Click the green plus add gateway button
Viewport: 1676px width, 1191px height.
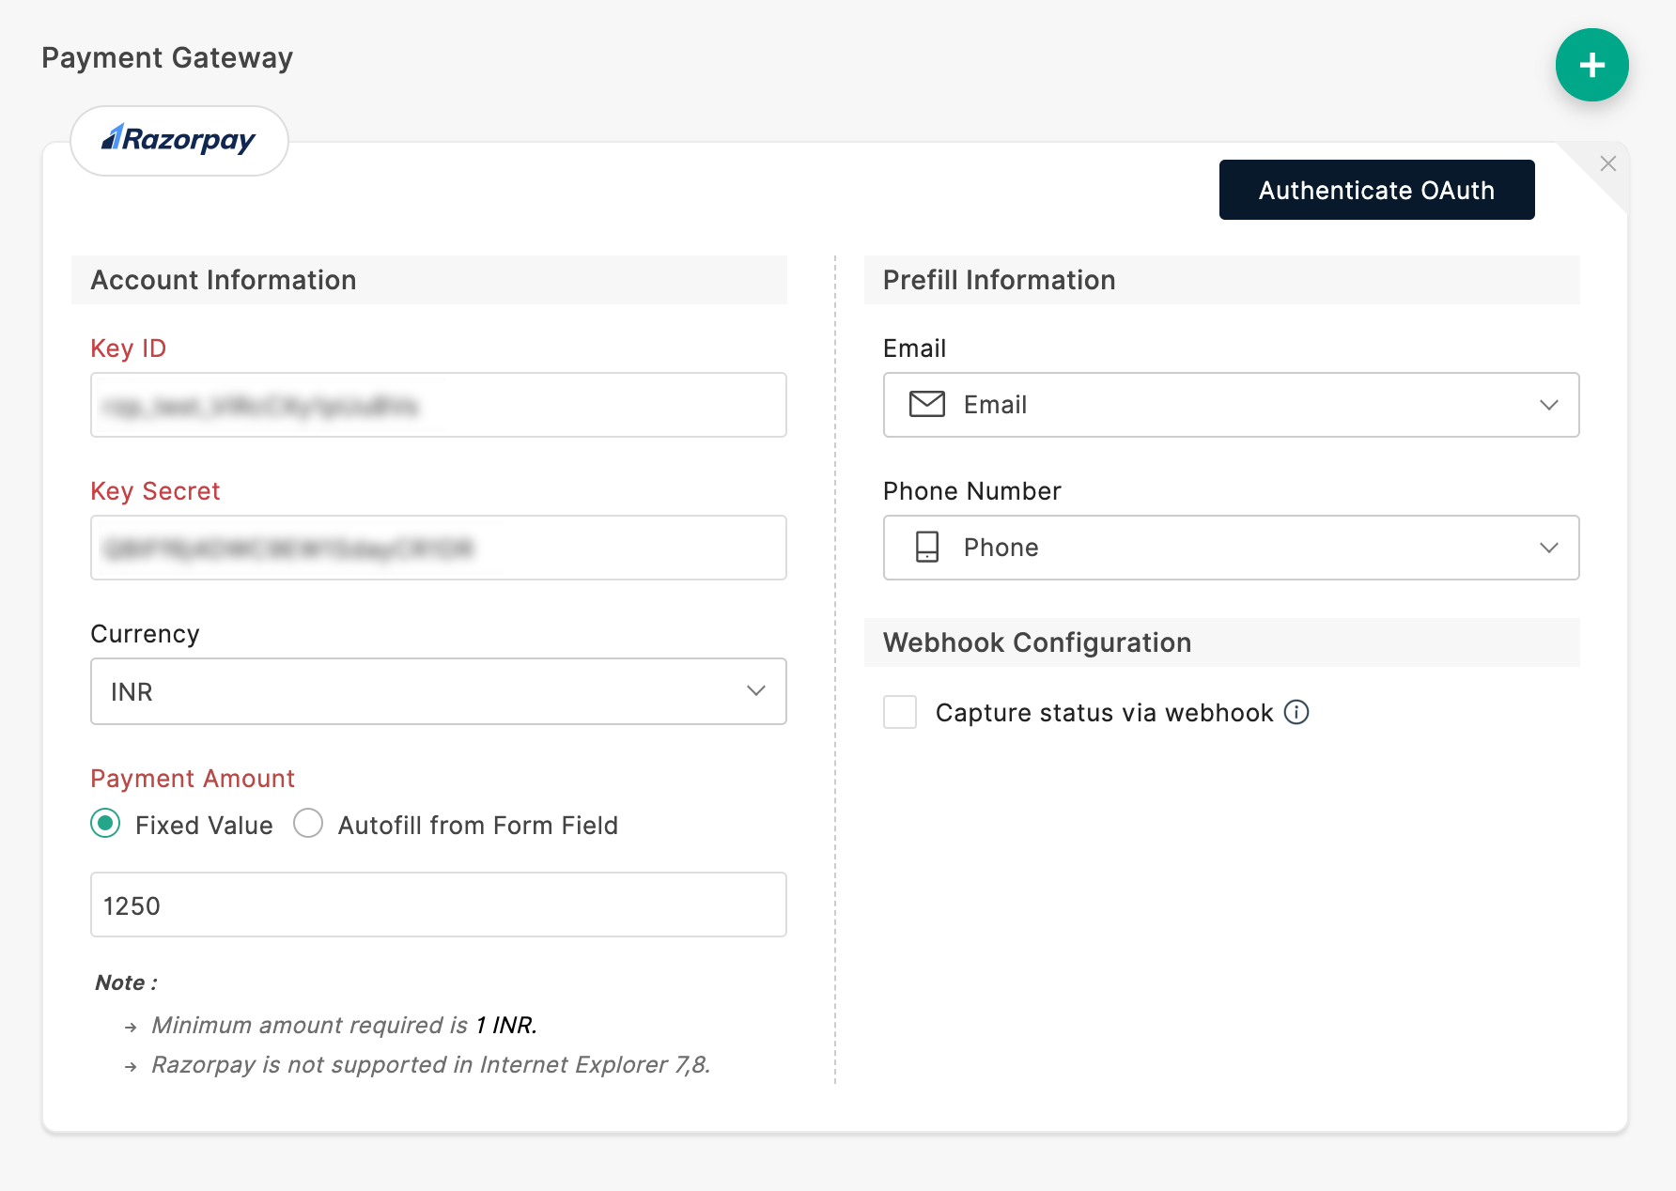1591,65
